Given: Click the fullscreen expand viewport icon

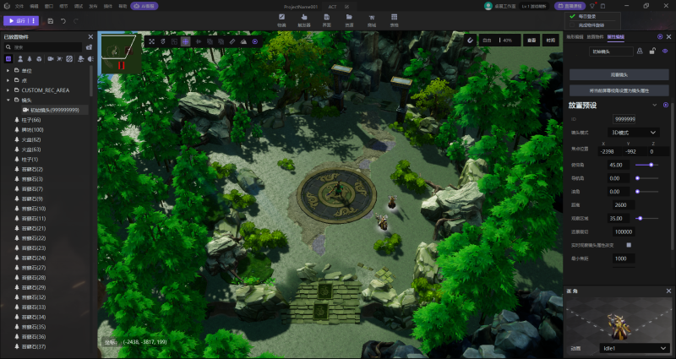Looking at the screenshot, I should 152,41.
